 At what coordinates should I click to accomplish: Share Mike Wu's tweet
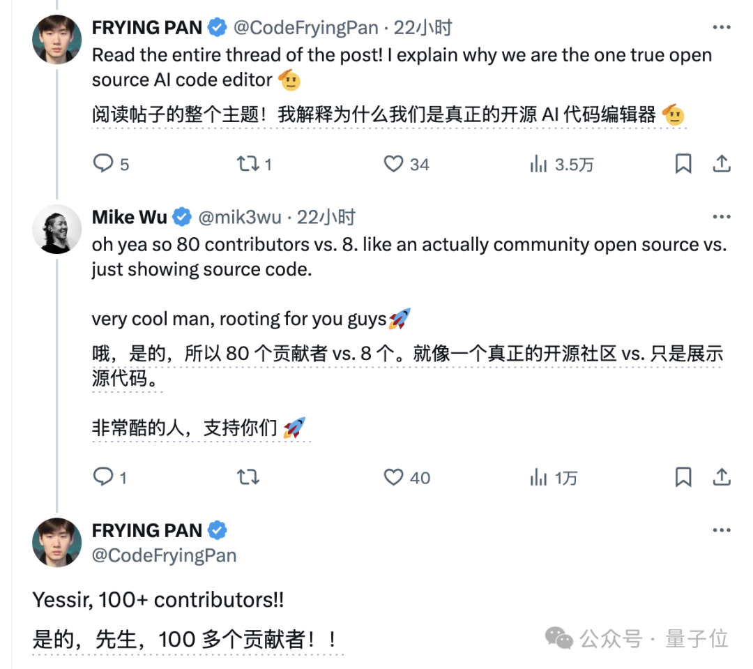pos(722,476)
